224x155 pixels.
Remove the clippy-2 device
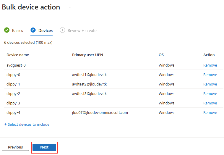pyautogui.click(x=210, y=93)
